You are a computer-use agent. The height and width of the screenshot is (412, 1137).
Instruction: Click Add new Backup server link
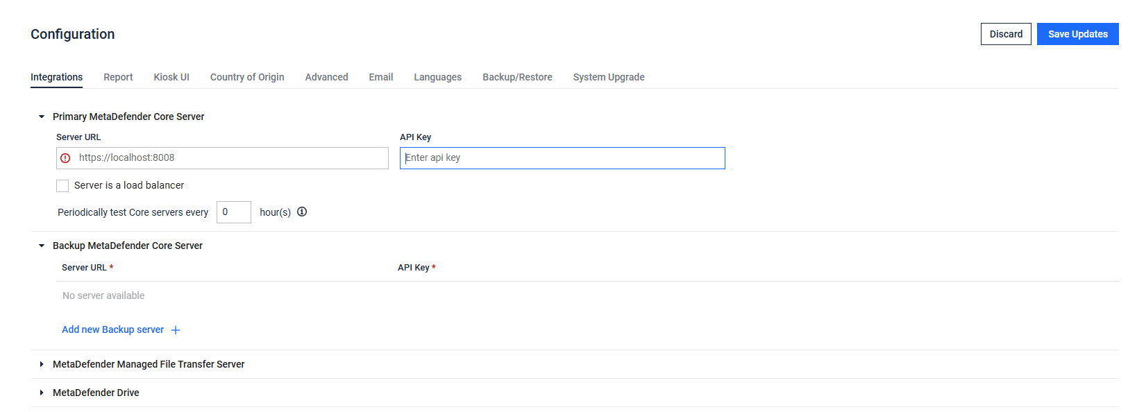click(x=112, y=329)
